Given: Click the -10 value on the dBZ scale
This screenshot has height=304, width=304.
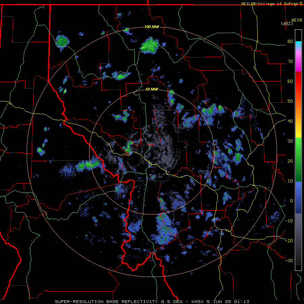Looking at the screenshot, I should [289, 221].
